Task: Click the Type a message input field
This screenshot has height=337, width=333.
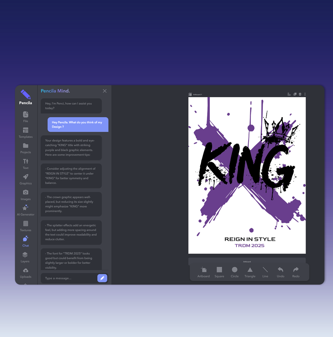Action: [x=68, y=278]
